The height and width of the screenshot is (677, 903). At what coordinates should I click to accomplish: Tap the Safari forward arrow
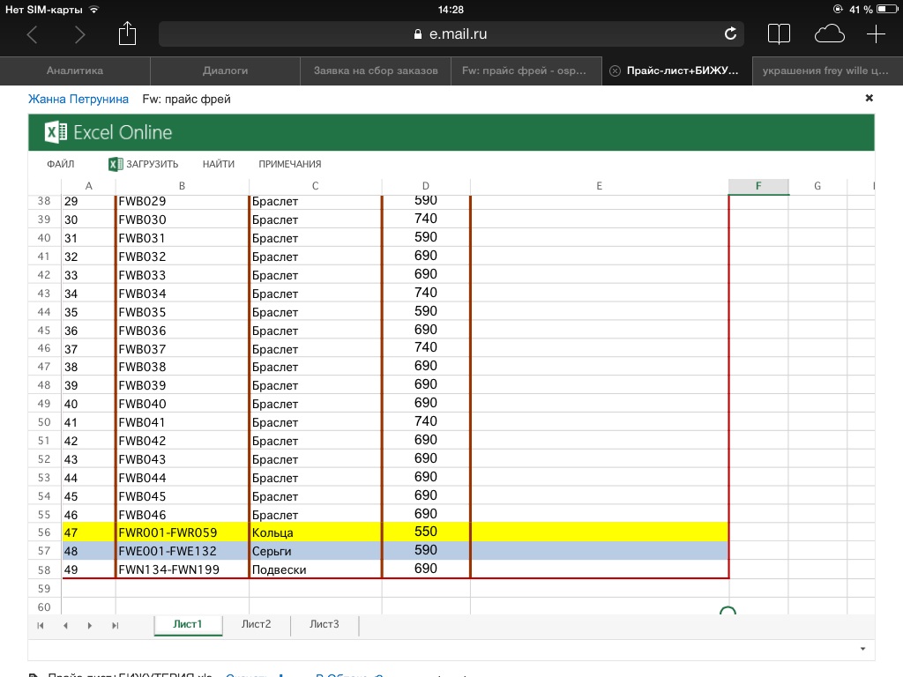(80, 34)
